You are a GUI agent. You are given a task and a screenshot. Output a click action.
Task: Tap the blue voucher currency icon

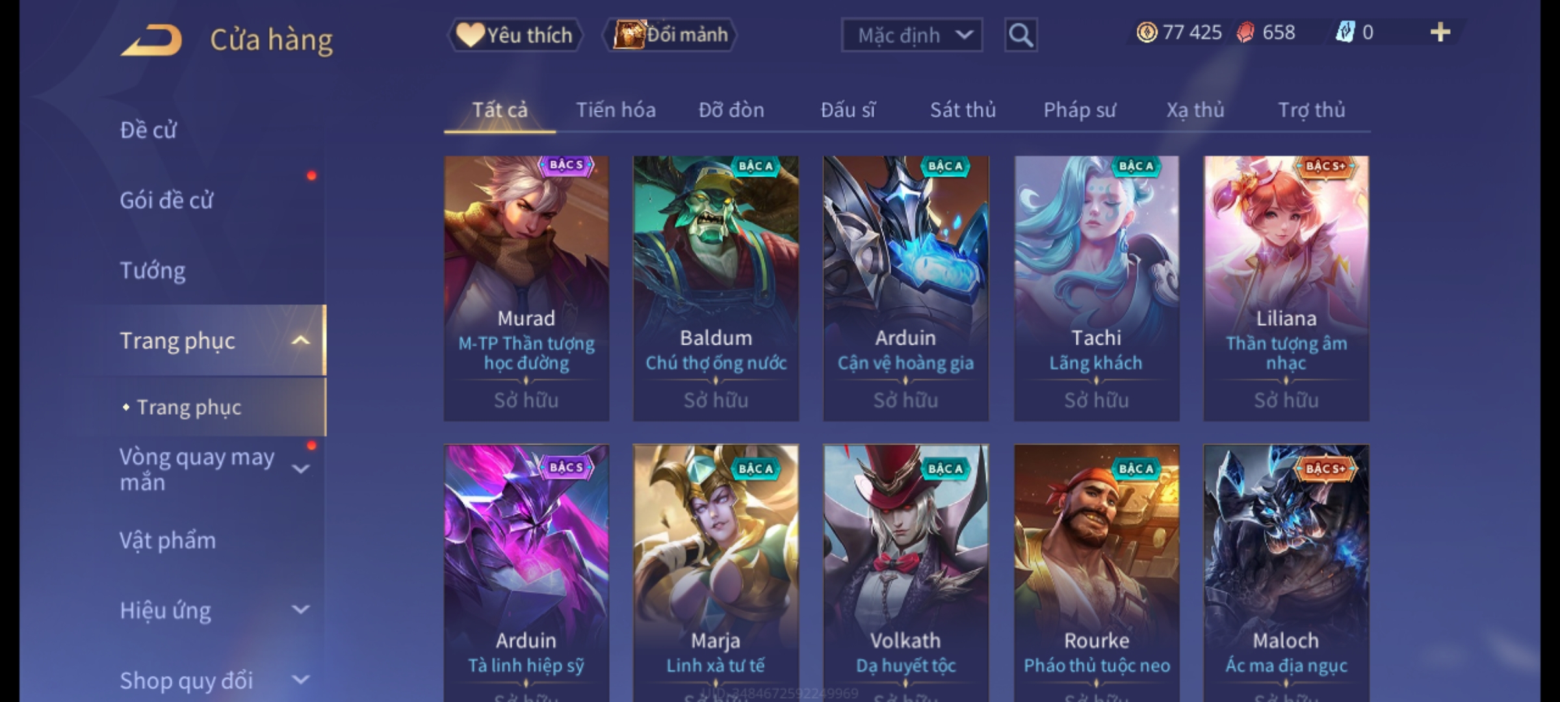coord(1345,32)
